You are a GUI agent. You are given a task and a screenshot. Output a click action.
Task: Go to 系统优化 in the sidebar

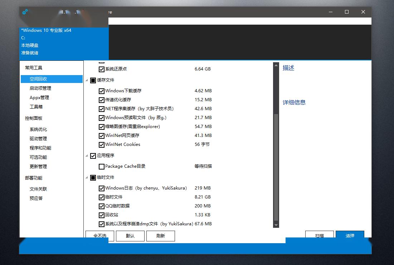[38, 129]
